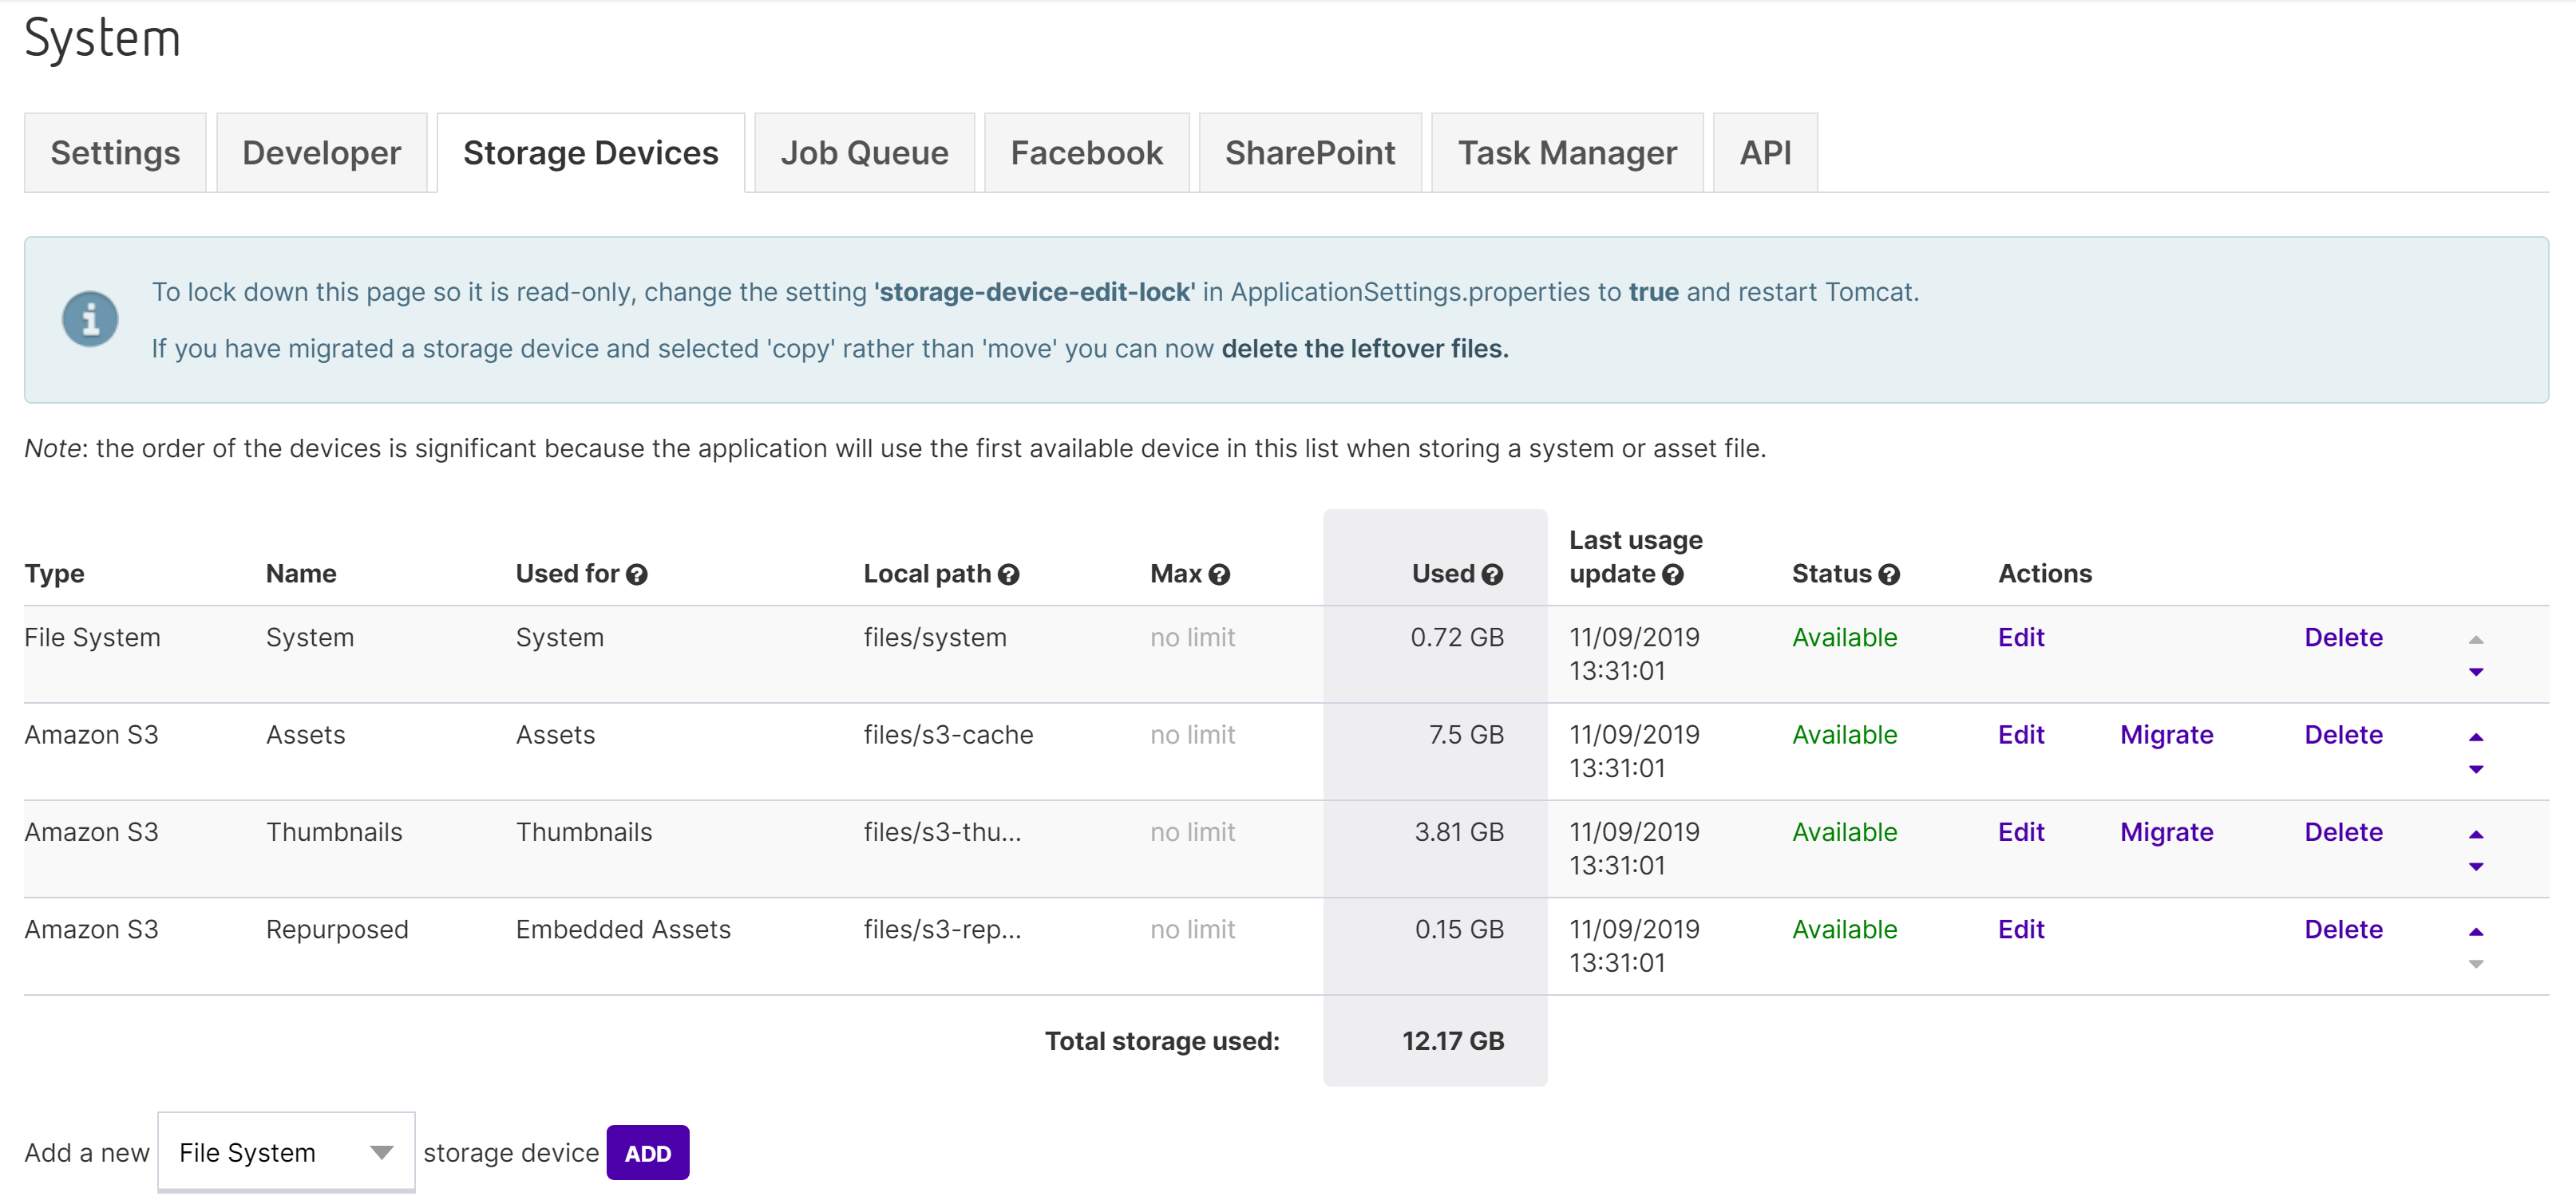The image size is (2576, 1204).
Task: Click Migrate for the Assets device
Action: tap(2166, 736)
